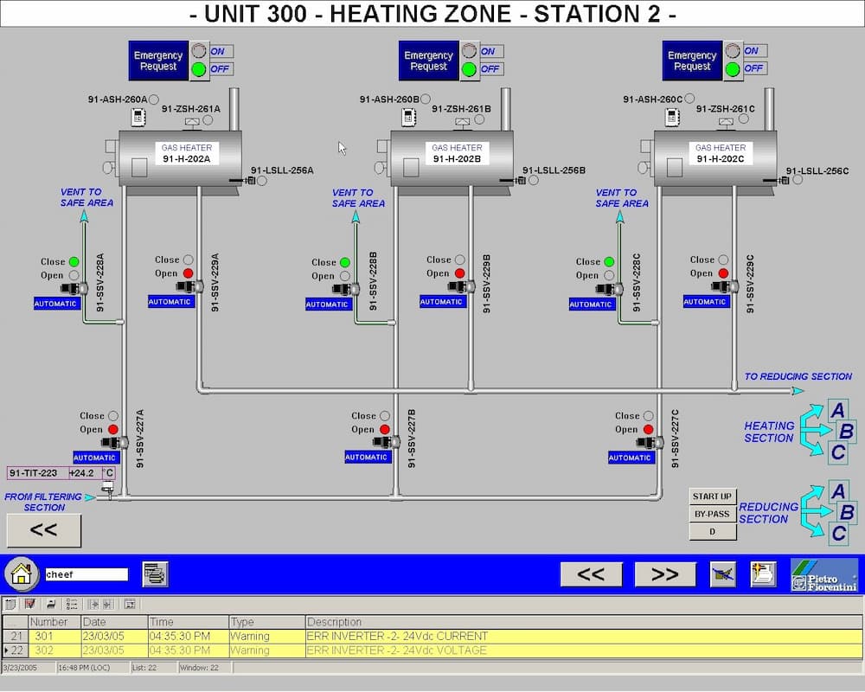Click the username field showing cheef
The image size is (865, 692).
pyautogui.click(x=86, y=574)
